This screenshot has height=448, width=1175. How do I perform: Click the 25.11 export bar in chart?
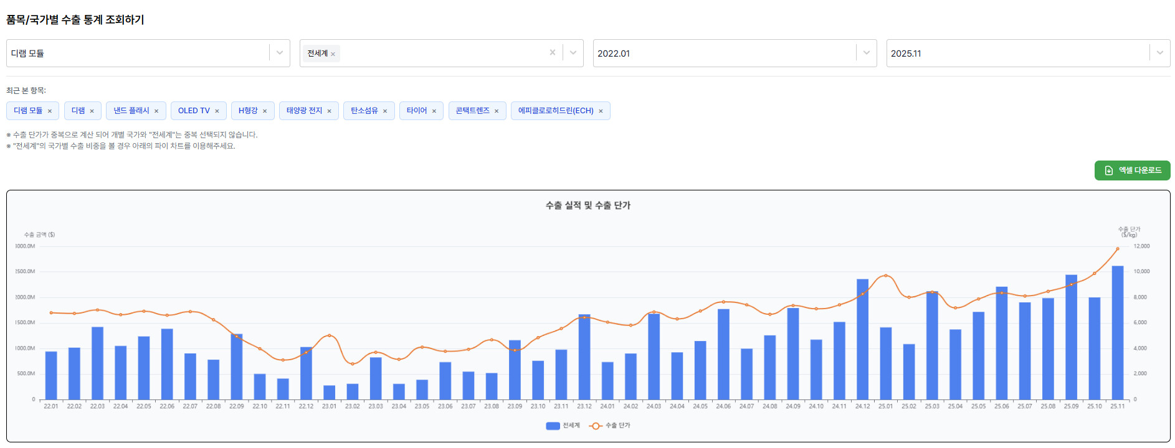tap(1117, 333)
